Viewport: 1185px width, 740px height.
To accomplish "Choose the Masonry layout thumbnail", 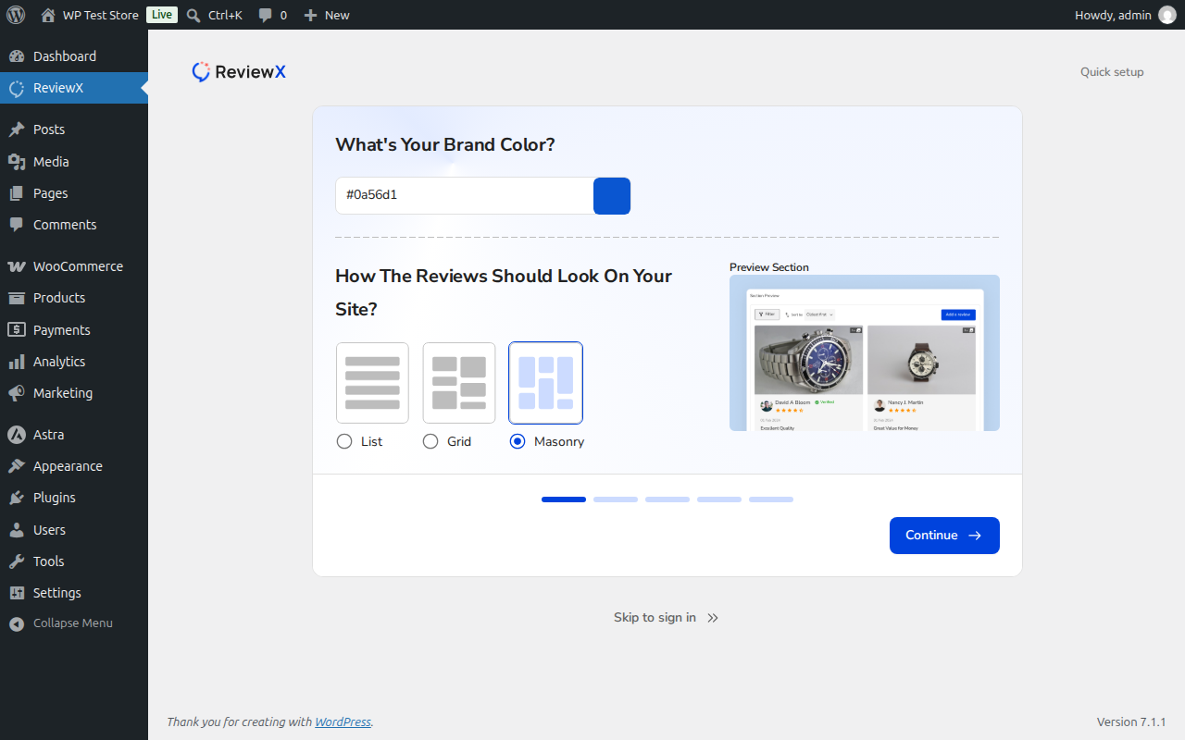I will point(546,383).
